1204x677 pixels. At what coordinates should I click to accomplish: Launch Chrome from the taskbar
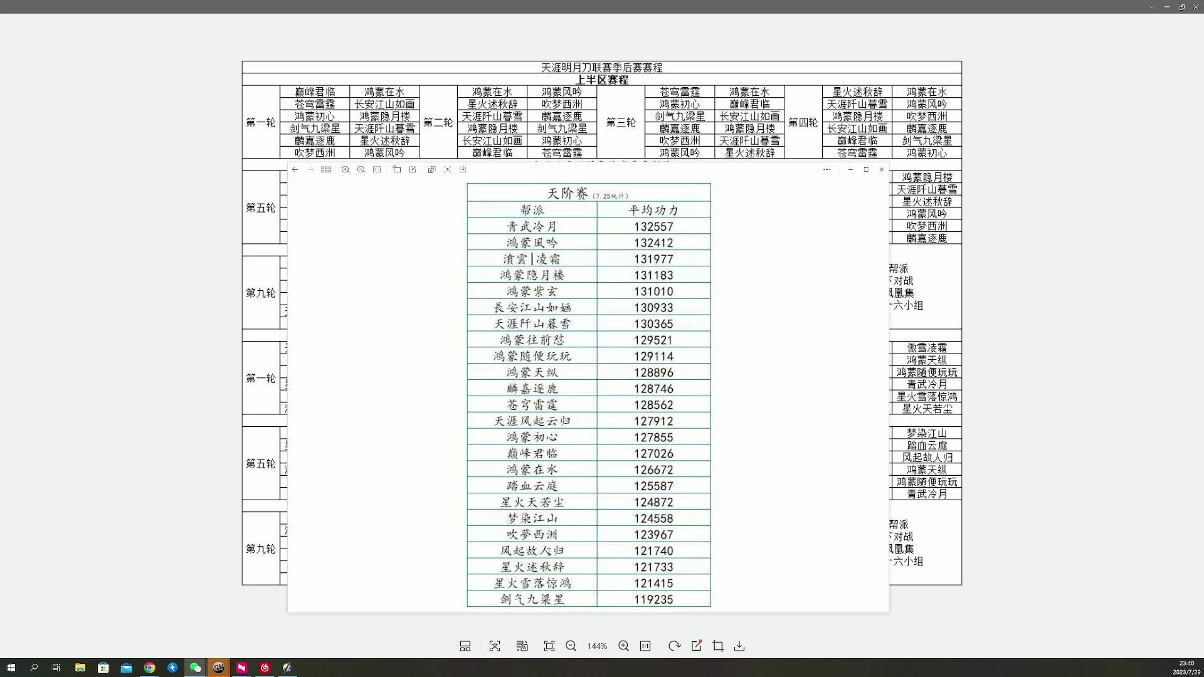click(150, 668)
